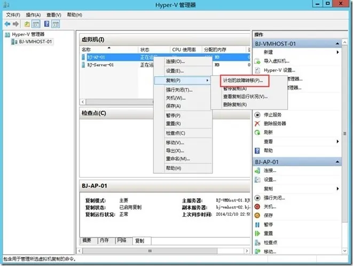This screenshot has height=266, width=353.
Task: Click the 导入虚拟机 icon in actions pane
Action: click(x=257, y=61)
